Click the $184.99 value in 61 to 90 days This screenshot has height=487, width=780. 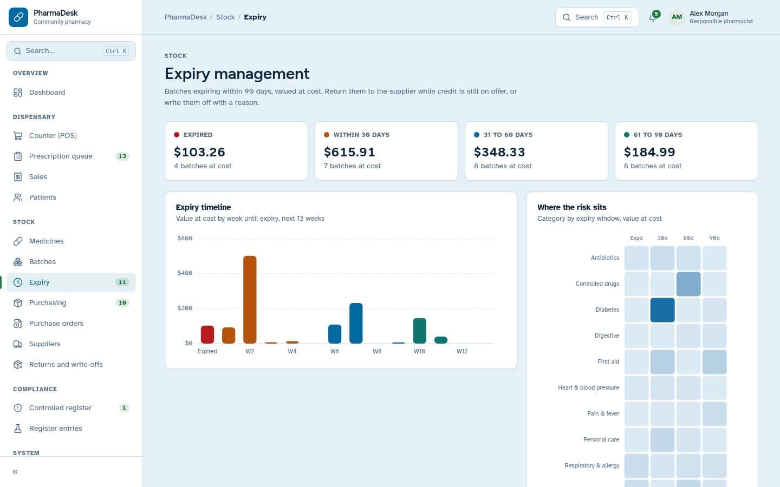click(649, 153)
